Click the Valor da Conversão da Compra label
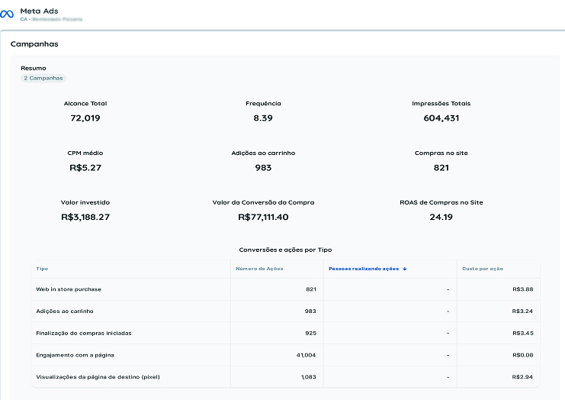This screenshot has height=400, width=565. pos(263,202)
